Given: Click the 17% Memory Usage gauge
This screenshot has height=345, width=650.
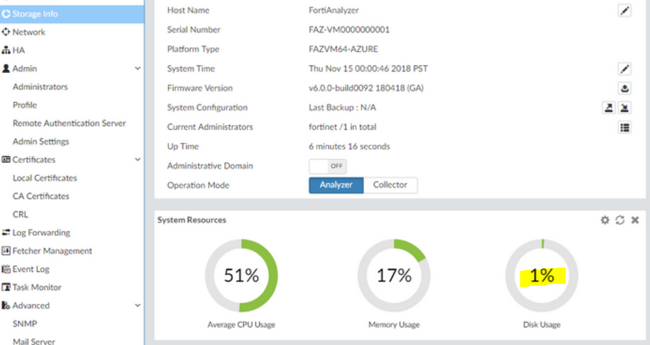Looking at the screenshot, I should (x=394, y=275).
